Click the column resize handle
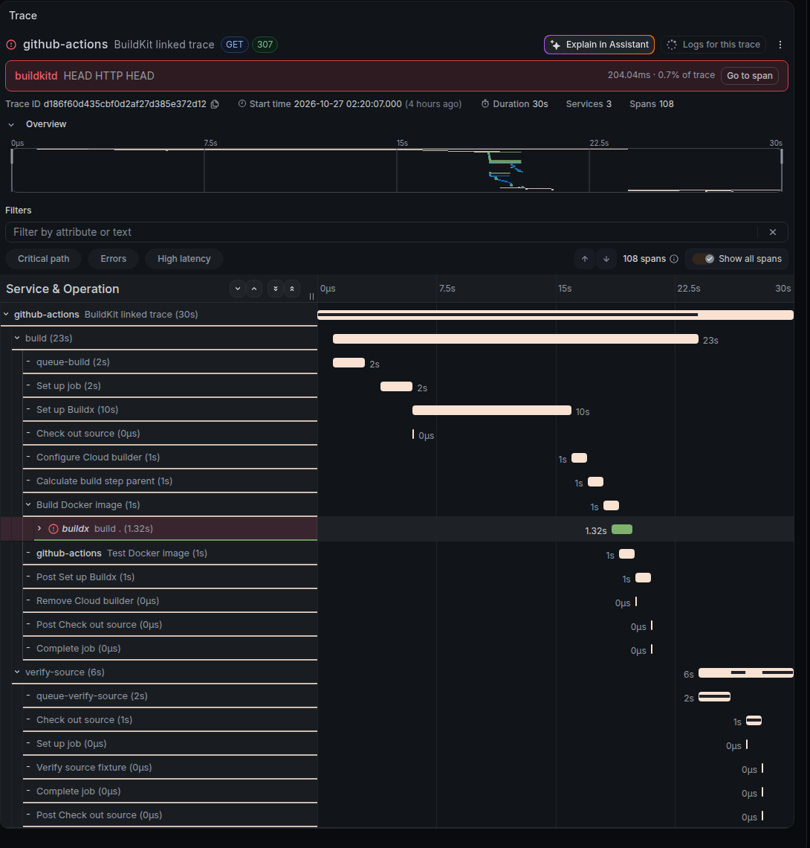 click(312, 296)
